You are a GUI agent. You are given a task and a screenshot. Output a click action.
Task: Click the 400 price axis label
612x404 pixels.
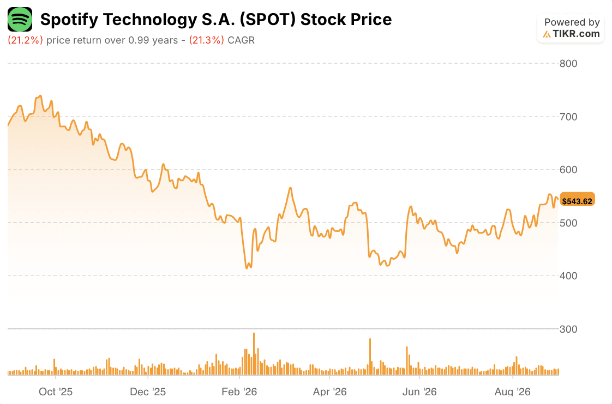click(x=568, y=276)
